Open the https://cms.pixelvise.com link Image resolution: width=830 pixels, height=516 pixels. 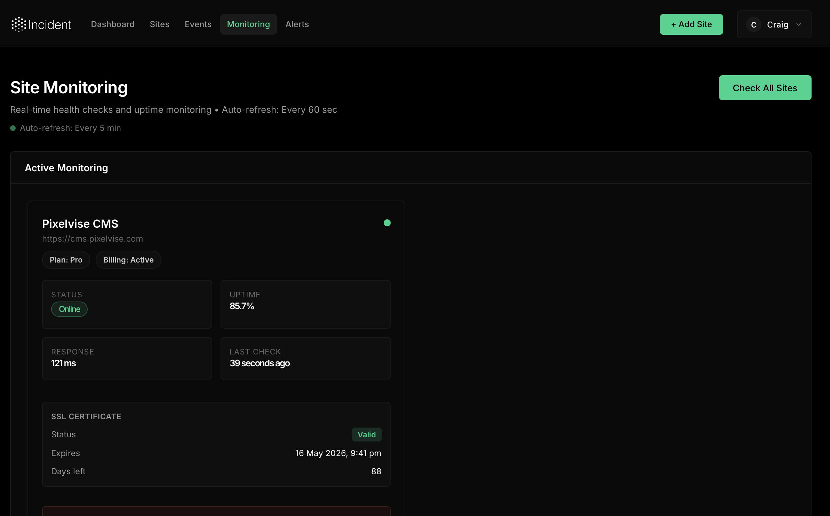pos(93,239)
